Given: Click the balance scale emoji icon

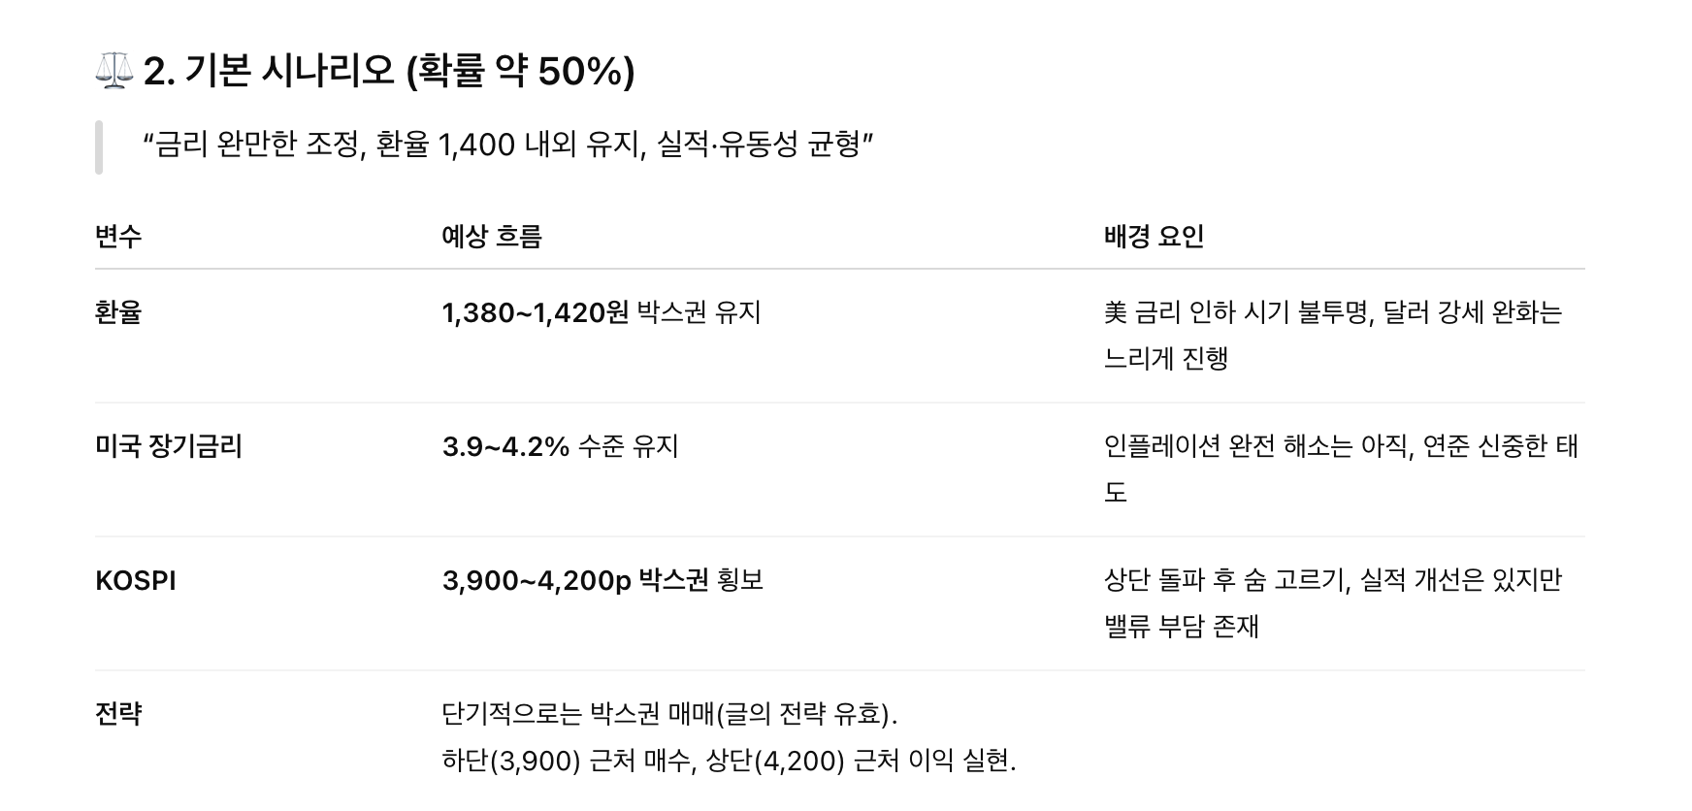Looking at the screenshot, I should tap(113, 72).
